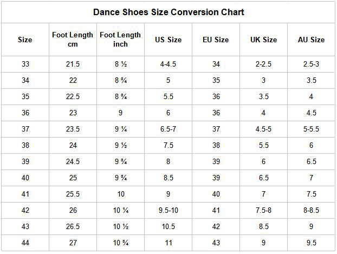Select the US size 4-4.5 cell
This screenshot has width=337, height=254.
(168, 64)
